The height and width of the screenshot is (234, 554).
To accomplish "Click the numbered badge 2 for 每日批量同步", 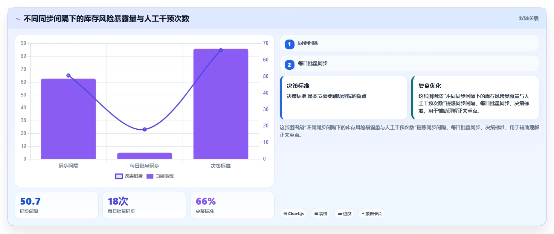I will click(290, 65).
